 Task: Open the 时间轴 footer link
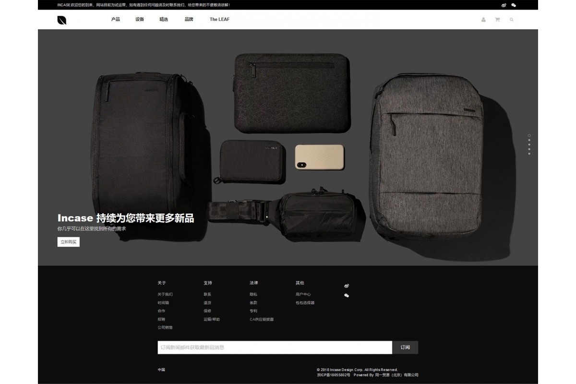coord(163,302)
